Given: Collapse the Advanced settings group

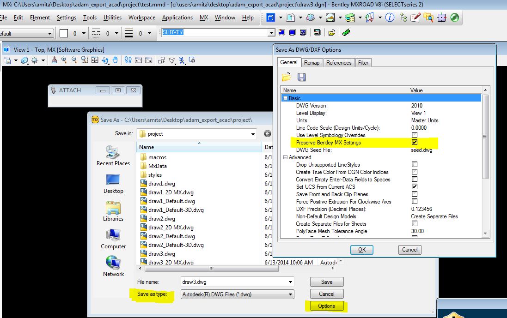Looking at the screenshot, I should [285, 157].
